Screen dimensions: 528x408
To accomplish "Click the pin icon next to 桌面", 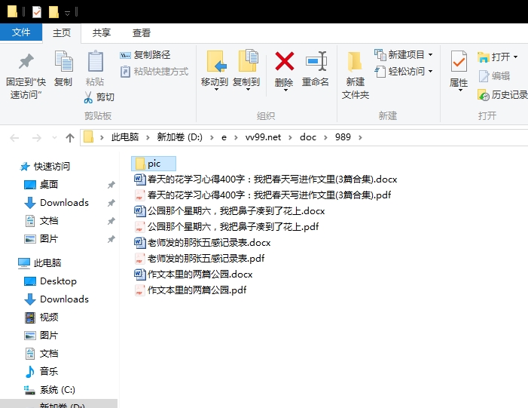I will click(x=111, y=185).
